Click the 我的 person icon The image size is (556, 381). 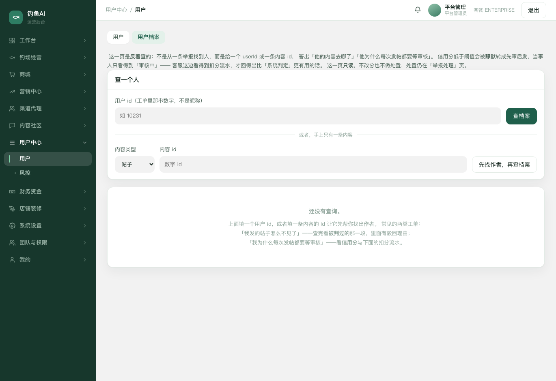(x=12, y=260)
